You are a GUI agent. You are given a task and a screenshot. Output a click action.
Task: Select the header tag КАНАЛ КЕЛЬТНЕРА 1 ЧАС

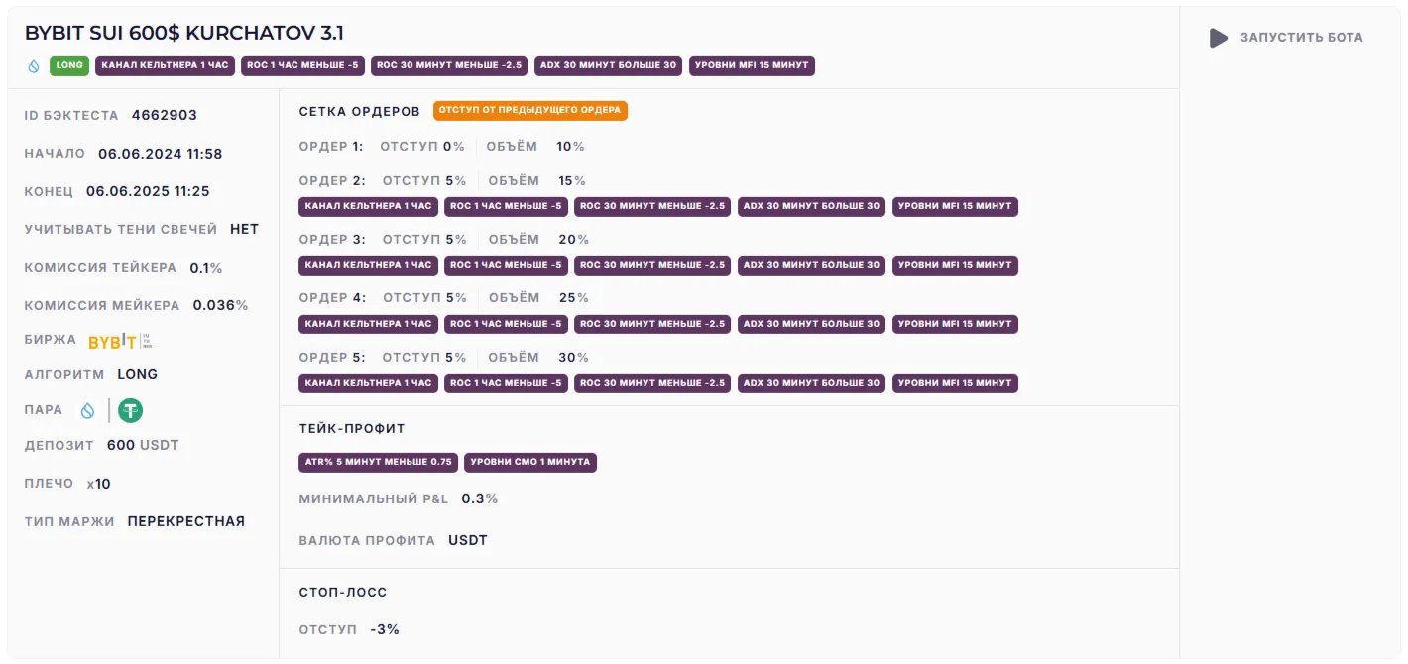[x=165, y=66]
